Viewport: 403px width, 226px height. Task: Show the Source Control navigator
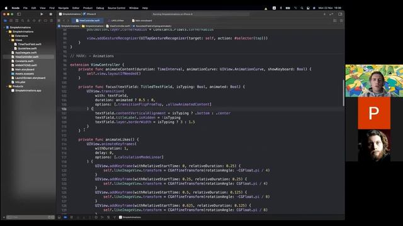11,21
